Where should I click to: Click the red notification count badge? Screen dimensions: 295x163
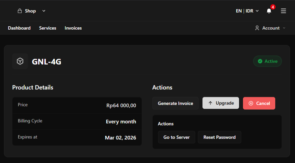coord(273,7)
